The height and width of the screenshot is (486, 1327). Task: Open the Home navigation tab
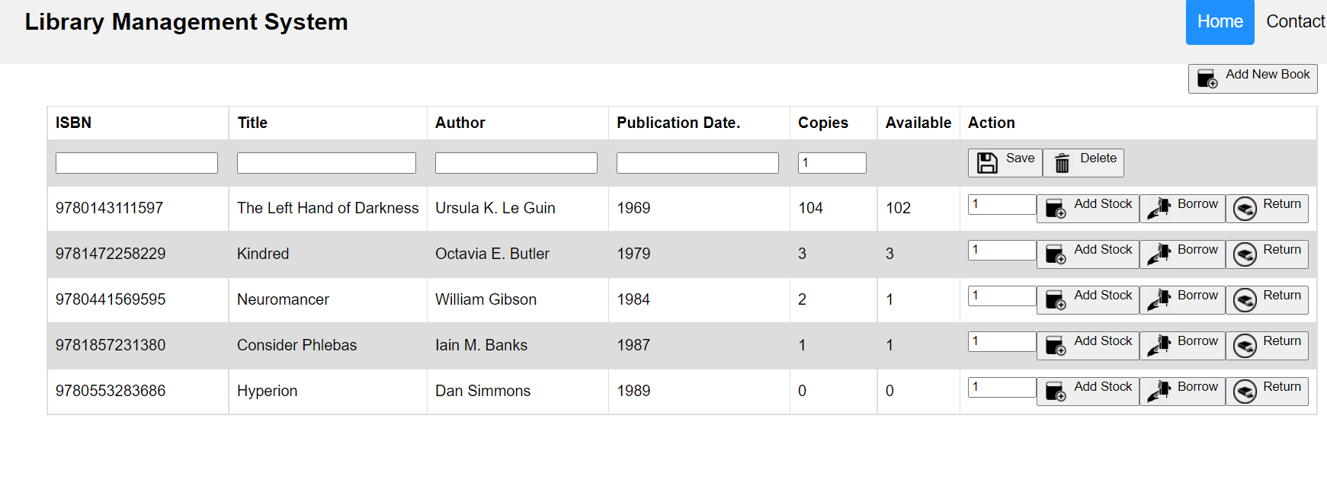point(1220,22)
